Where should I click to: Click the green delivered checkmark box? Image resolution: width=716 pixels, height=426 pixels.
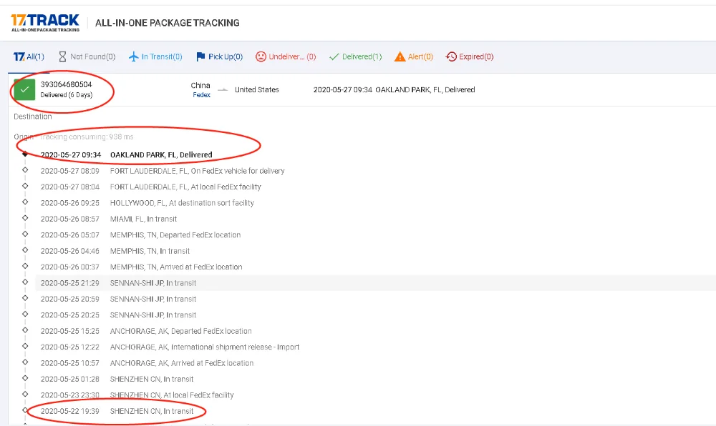tap(24, 90)
